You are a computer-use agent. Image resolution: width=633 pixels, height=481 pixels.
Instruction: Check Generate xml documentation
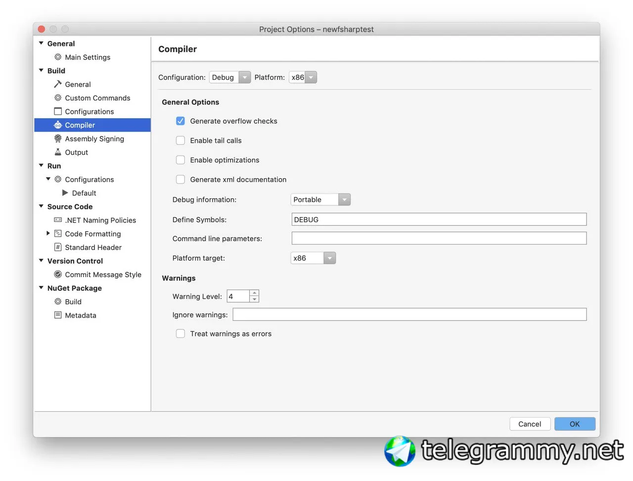click(x=181, y=180)
